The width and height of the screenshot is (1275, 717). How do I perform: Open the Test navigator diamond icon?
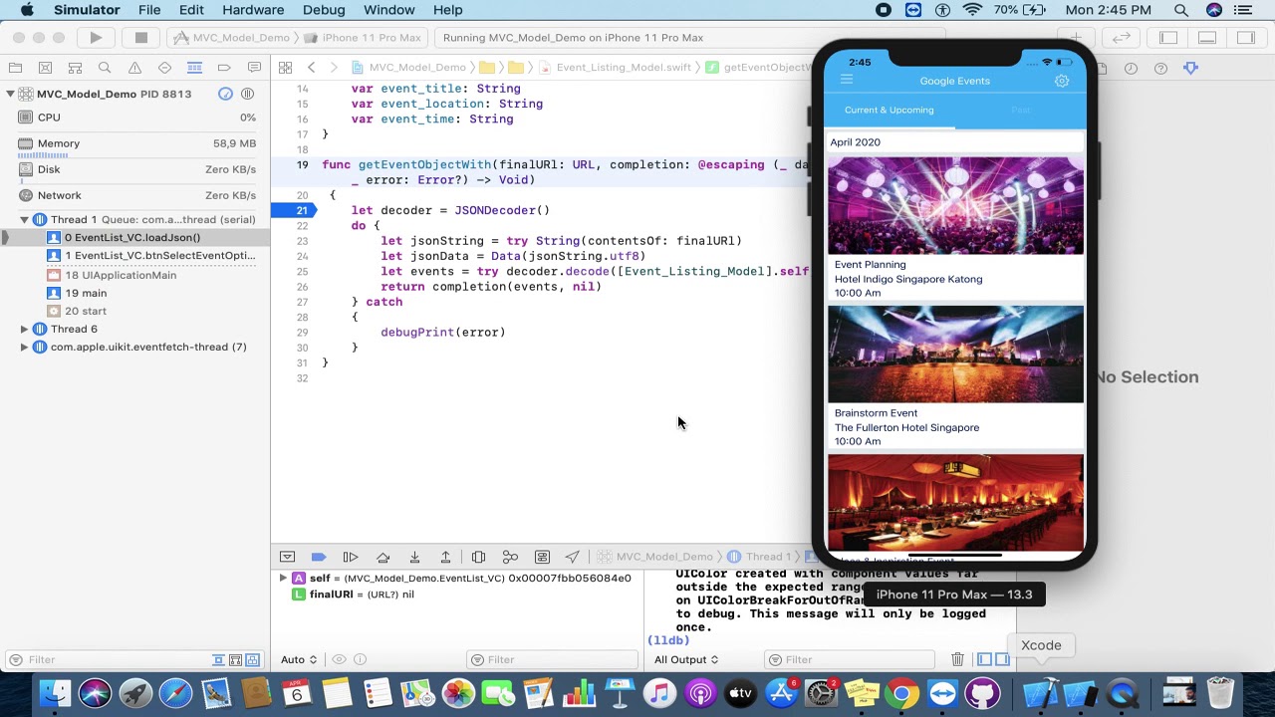click(164, 68)
